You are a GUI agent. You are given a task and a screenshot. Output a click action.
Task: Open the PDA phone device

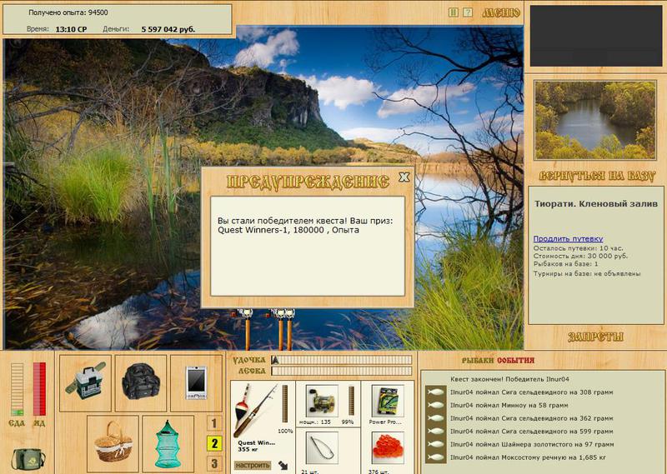coord(196,383)
